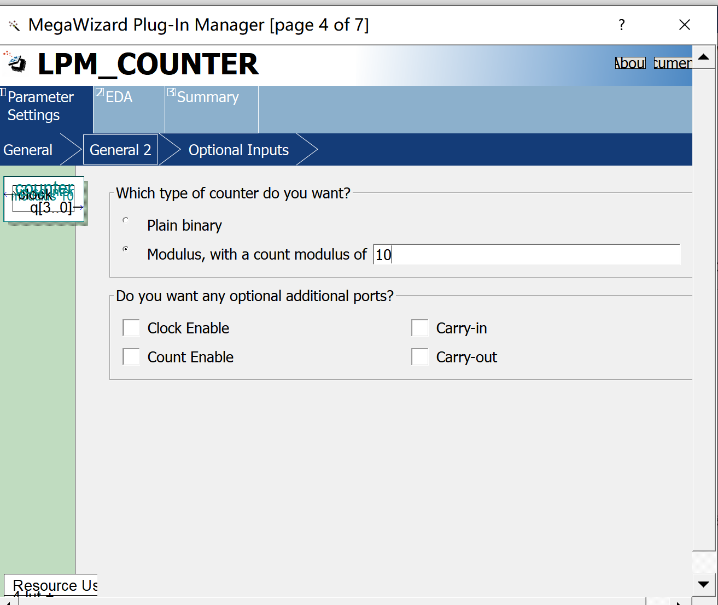Viewport: 718px width, 605px height.
Task: Switch to the Summary tab
Action: (x=212, y=109)
